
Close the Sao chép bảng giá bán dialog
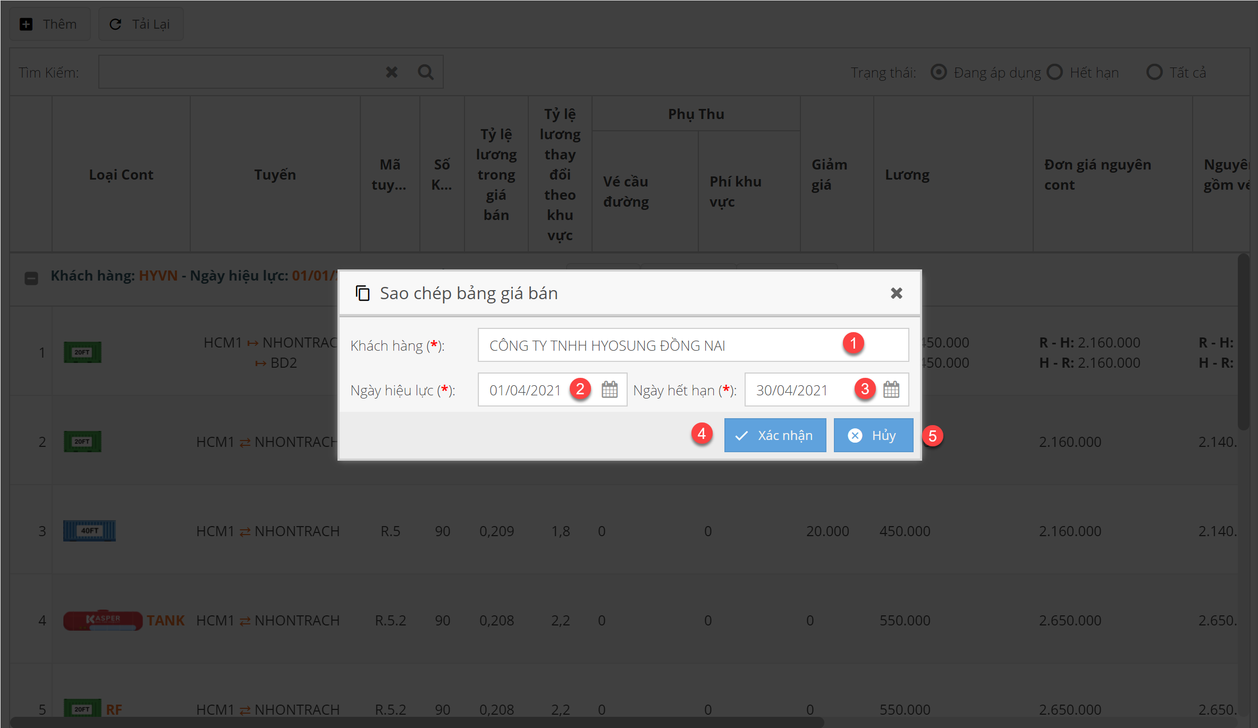pos(896,293)
